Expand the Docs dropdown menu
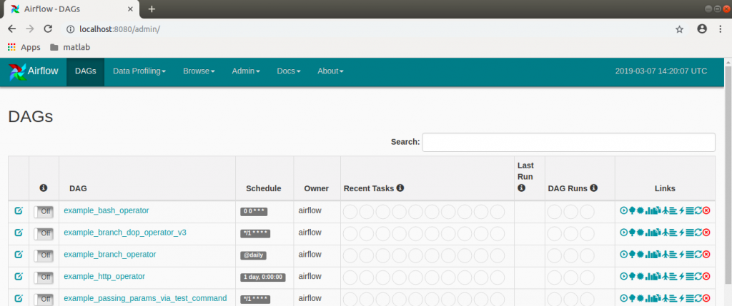The image size is (732, 306). (289, 71)
